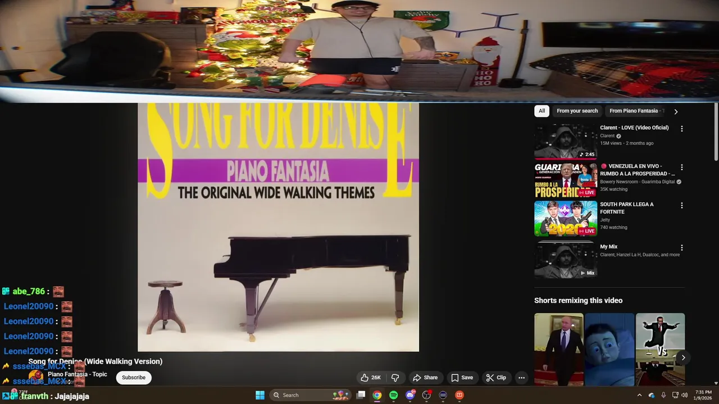Open Discord from the taskbar
The width and height of the screenshot is (719, 404).
[410, 395]
